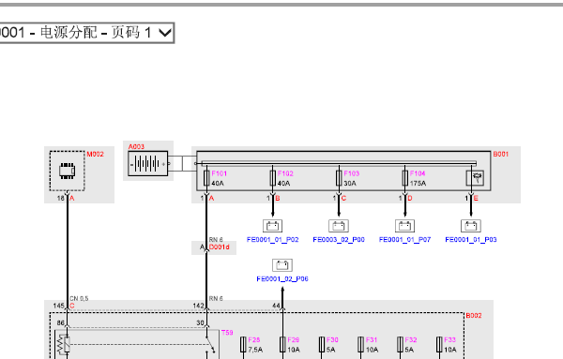Select fuse F33 10A symbol
563x359 pixels.
439,345
